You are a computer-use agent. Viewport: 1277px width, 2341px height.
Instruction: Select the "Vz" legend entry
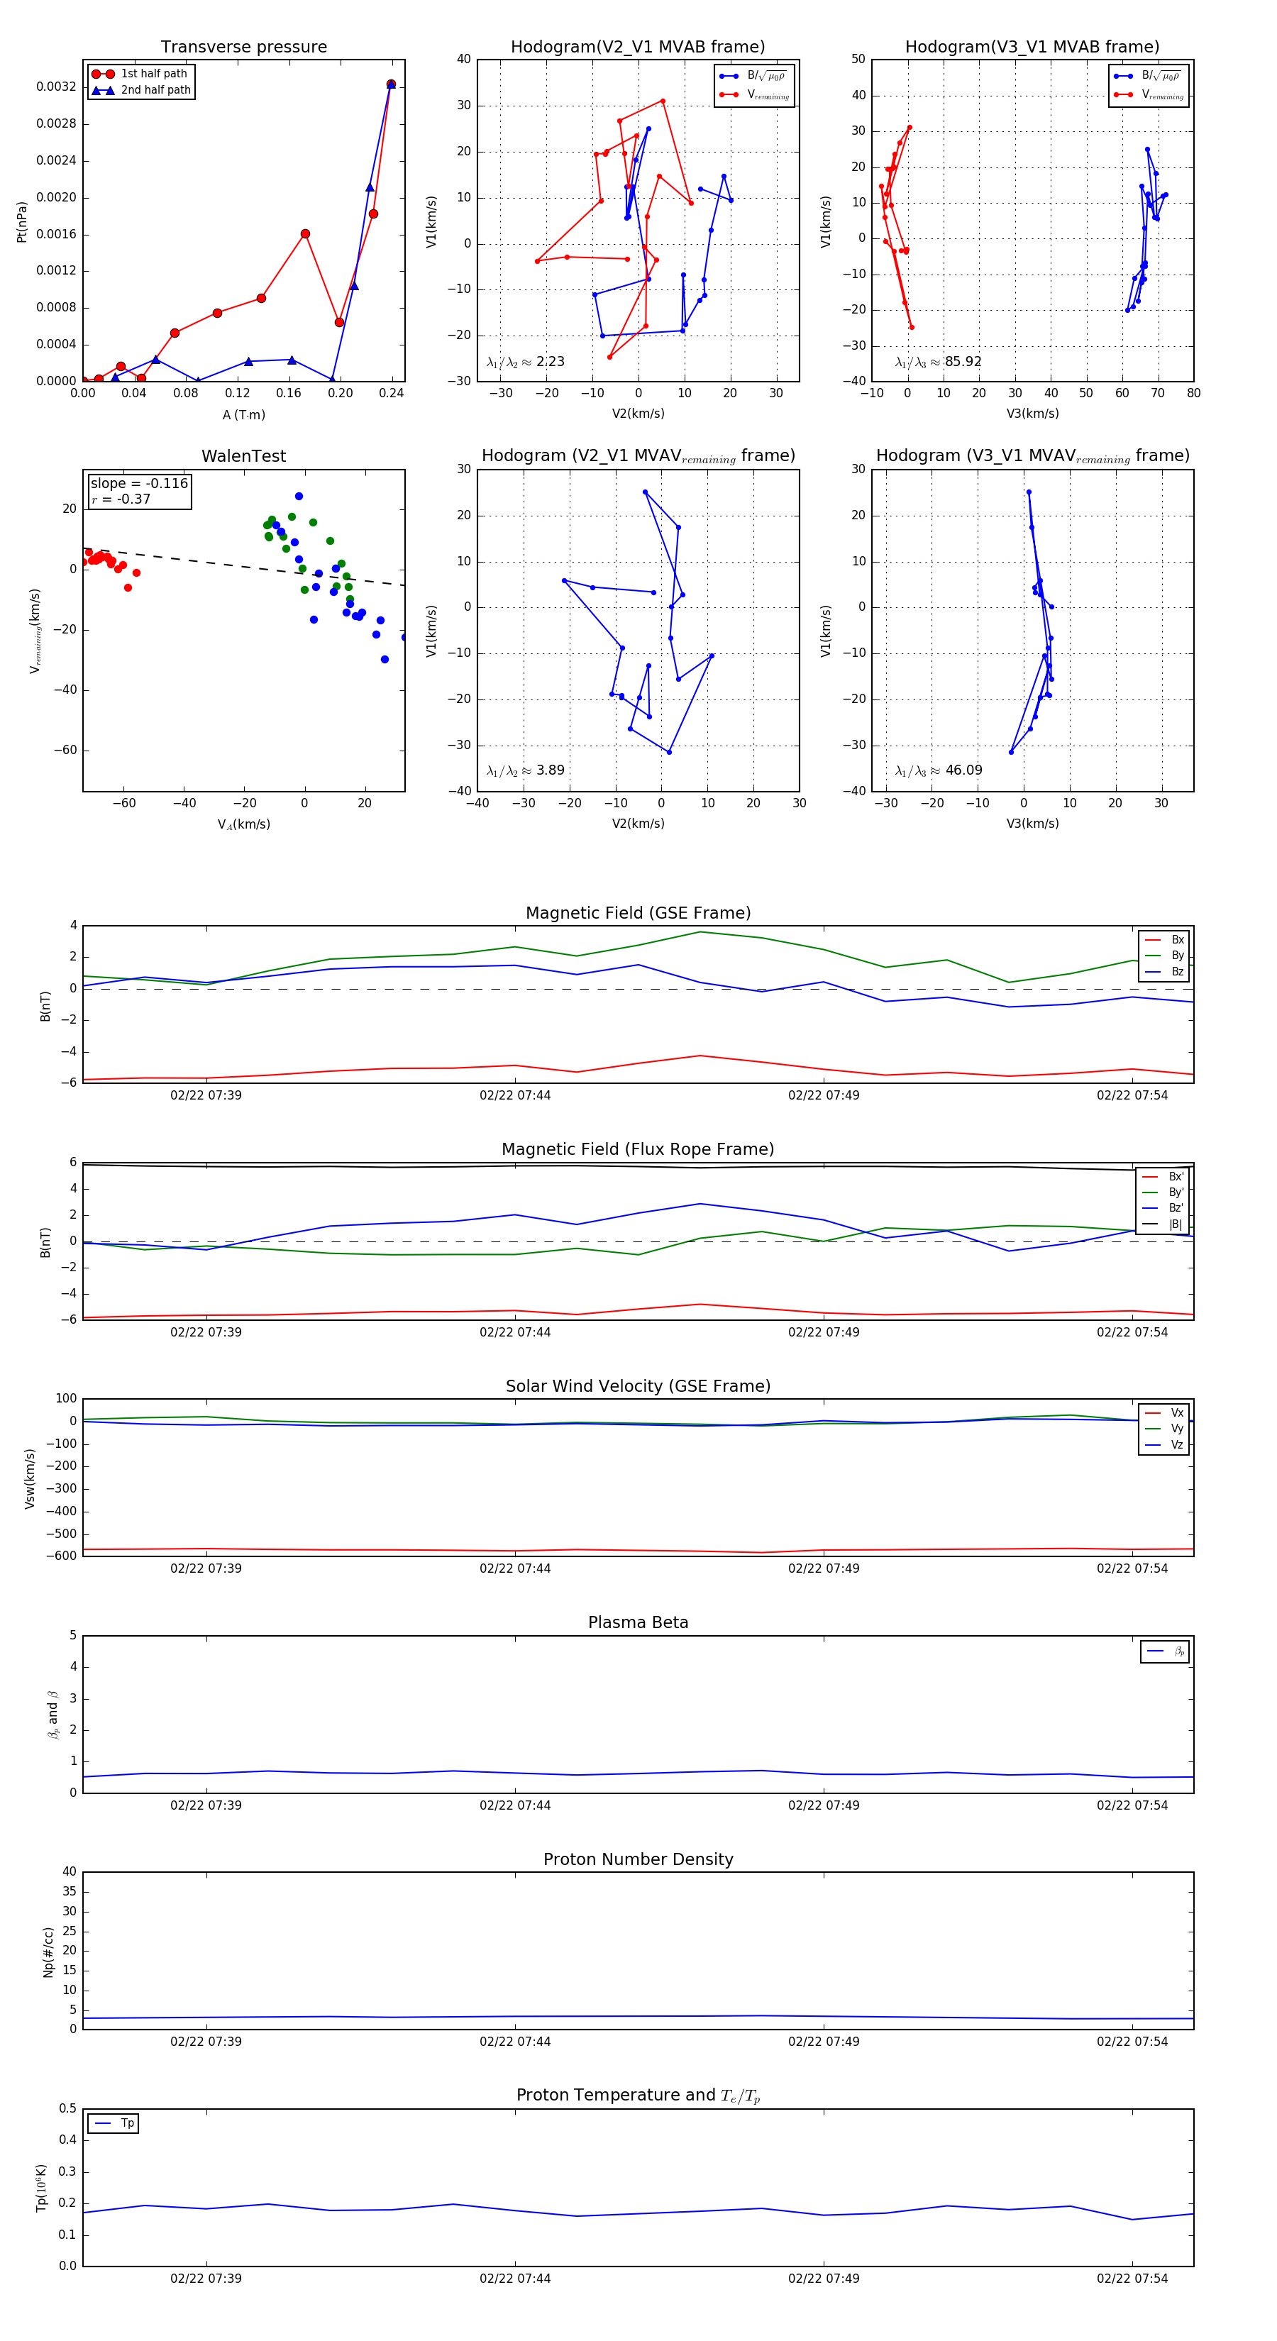1164,1445
